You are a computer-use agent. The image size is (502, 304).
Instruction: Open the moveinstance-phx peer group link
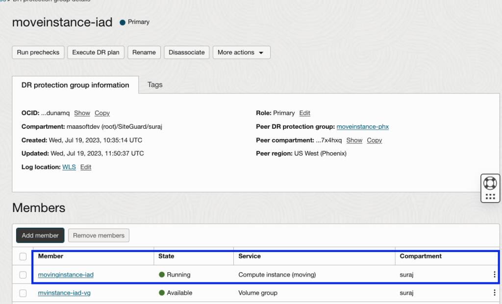363,127
